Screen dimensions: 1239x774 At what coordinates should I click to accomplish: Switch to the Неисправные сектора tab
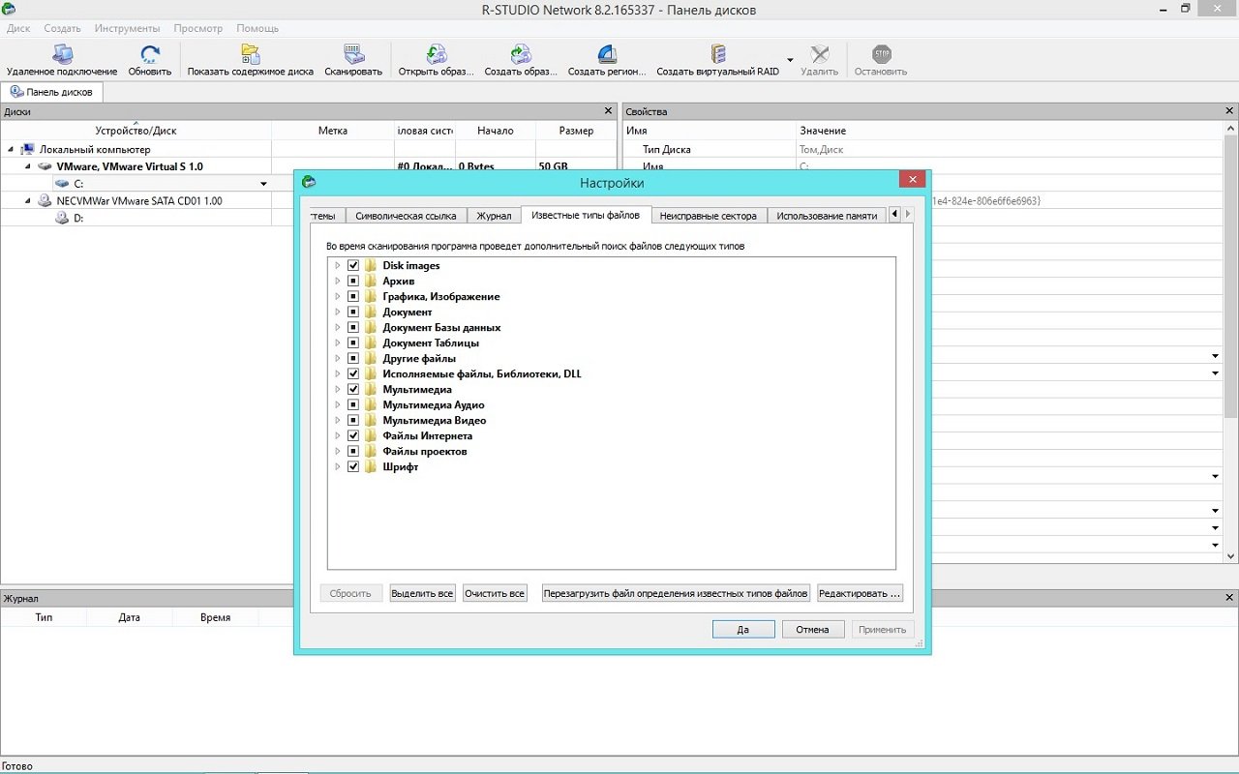(708, 216)
